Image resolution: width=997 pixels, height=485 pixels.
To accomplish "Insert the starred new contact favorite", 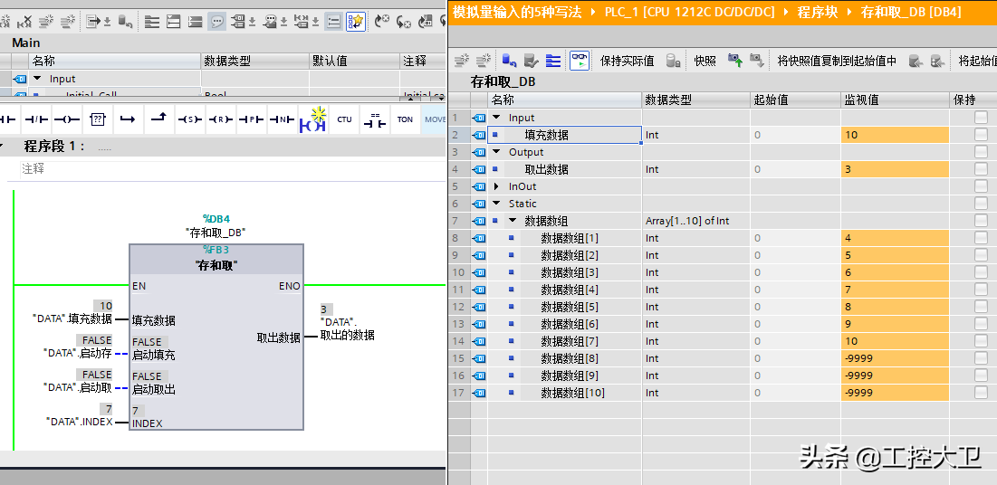I will click(312, 119).
